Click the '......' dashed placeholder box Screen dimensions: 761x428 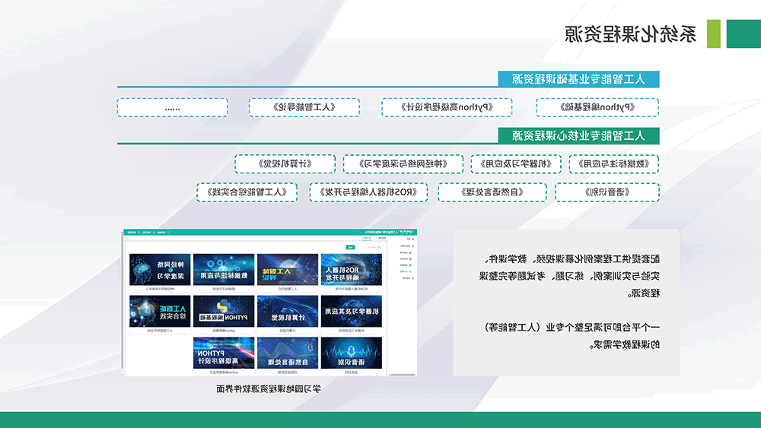coord(172,107)
